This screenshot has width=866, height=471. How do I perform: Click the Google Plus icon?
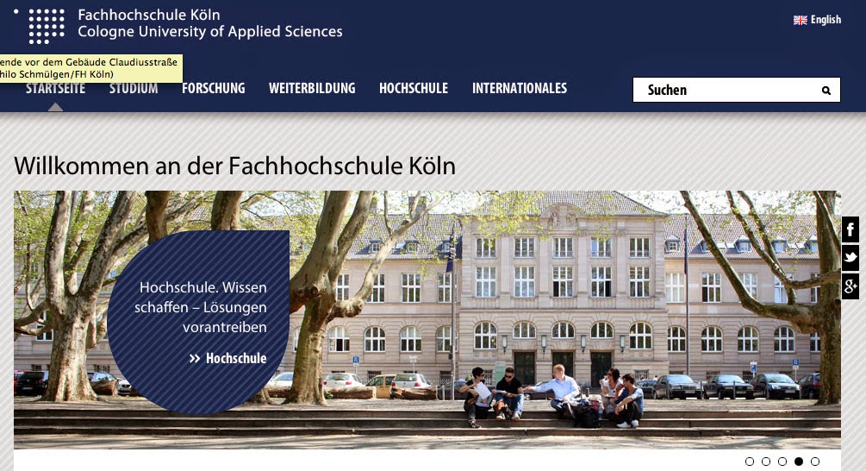click(850, 286)
